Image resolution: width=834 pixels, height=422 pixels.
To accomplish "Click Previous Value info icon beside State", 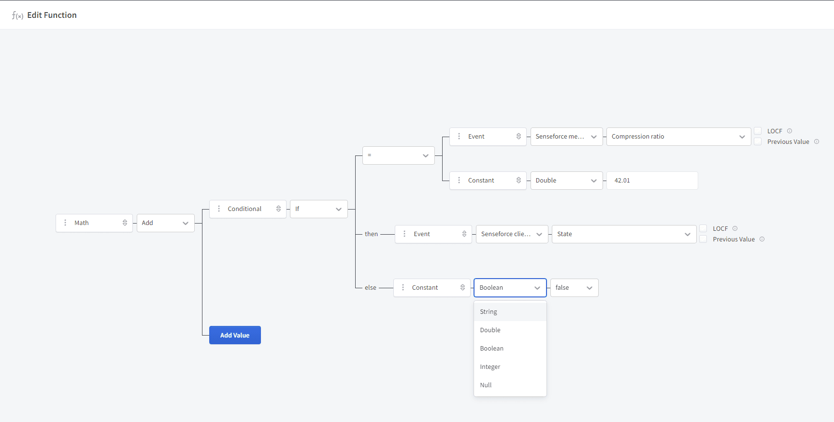I will pyautogui.click(x=762, y=239).
